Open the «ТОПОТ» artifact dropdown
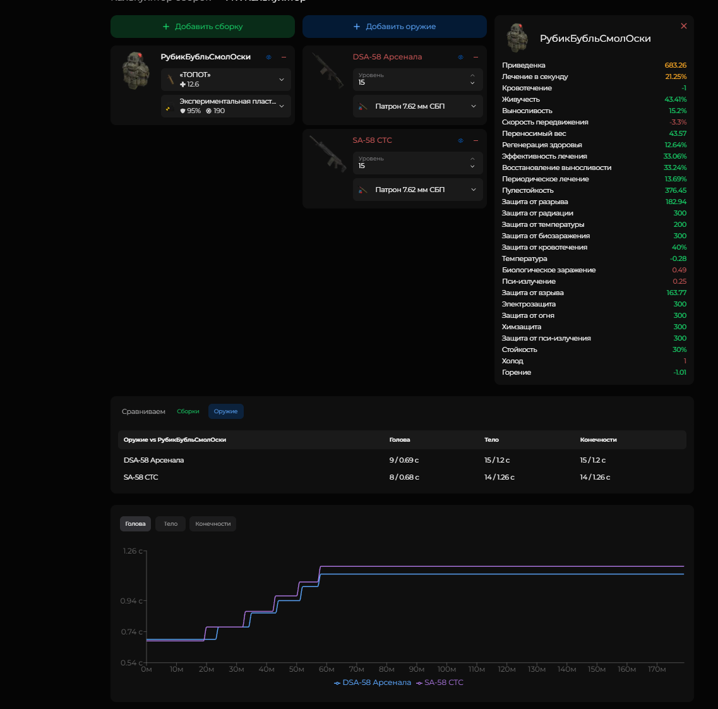This screenshot has height=709, width=718. pos(225,80)
